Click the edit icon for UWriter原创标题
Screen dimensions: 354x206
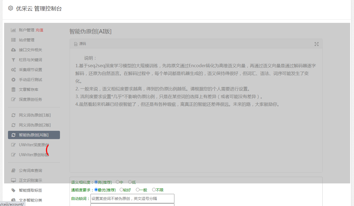click(13, 155)
